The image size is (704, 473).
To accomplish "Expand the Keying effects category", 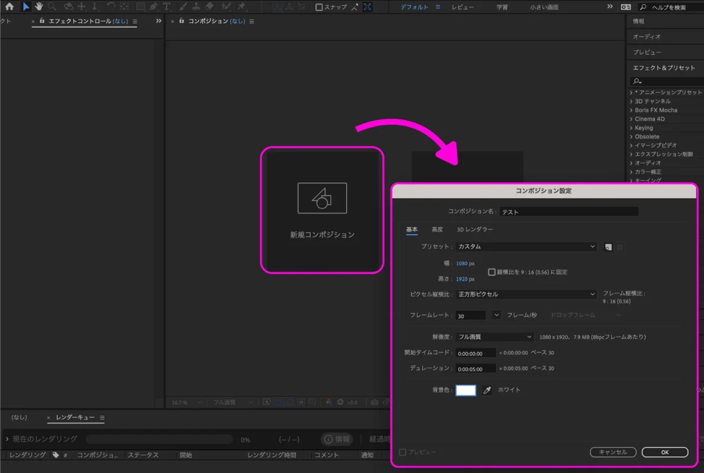I will [631, 128].
